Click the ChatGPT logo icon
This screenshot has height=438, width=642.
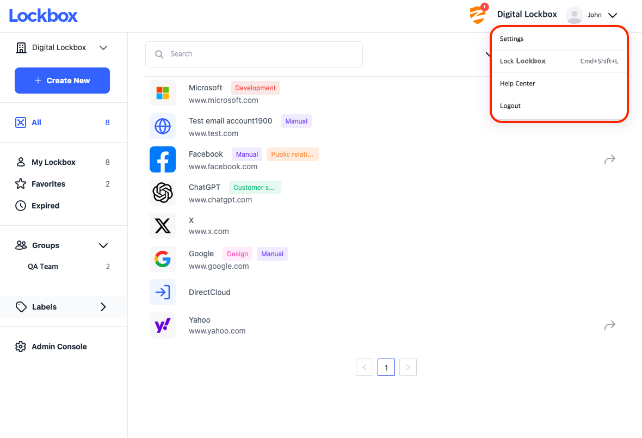[x=163, y=193]
